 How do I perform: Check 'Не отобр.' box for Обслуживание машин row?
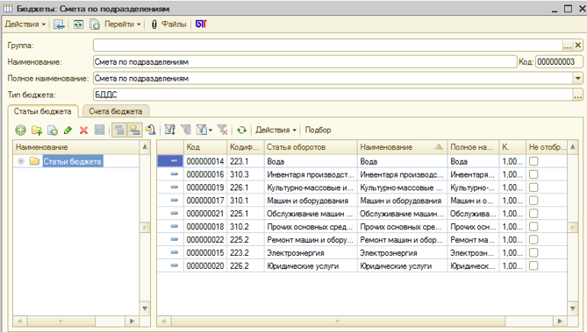click(533, 214)
